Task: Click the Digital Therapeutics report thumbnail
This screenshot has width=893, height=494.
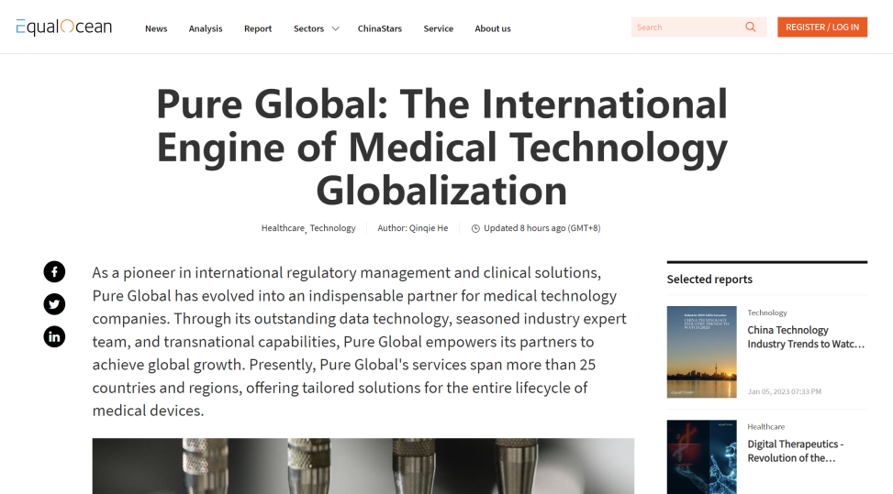Action: 701,457
